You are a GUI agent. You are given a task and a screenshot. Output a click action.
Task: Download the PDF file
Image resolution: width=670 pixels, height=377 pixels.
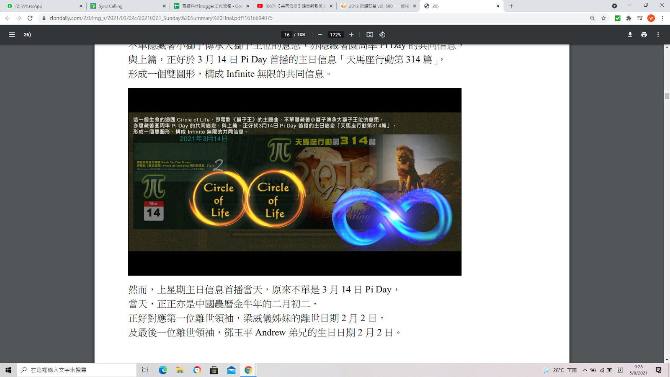tap(630, 35)
